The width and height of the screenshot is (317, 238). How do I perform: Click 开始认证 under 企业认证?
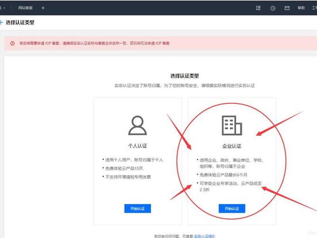click(x=232, y=209)
